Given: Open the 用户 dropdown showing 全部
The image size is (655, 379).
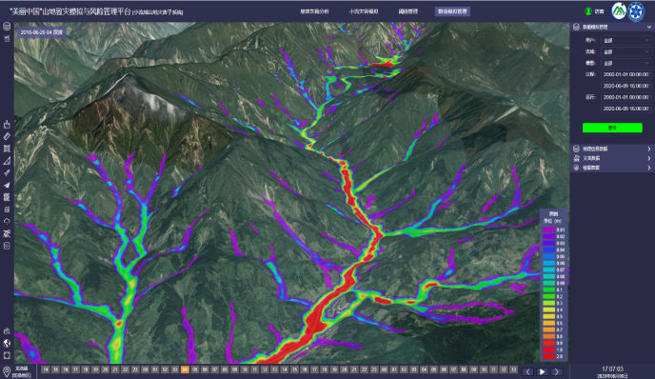Looking at the screenshot, I should [x=625, y=41].
